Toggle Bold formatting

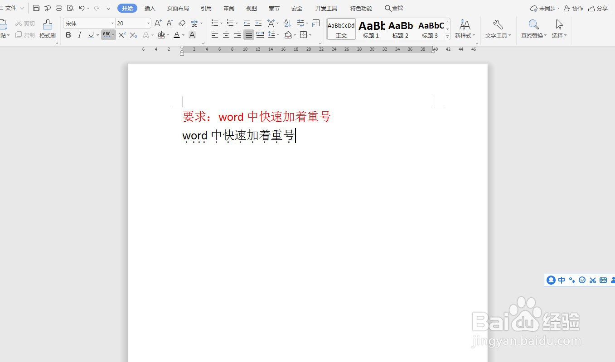coord(68,35)
